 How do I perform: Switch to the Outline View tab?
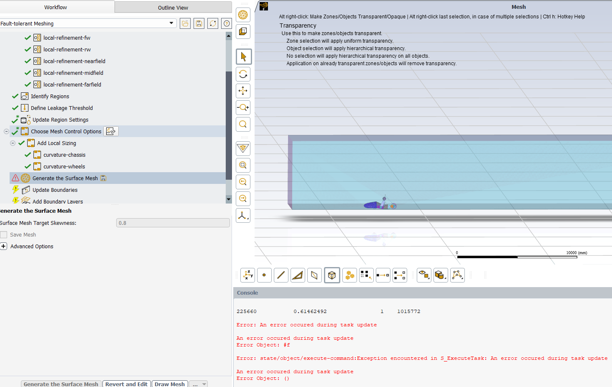coord(173,8)
